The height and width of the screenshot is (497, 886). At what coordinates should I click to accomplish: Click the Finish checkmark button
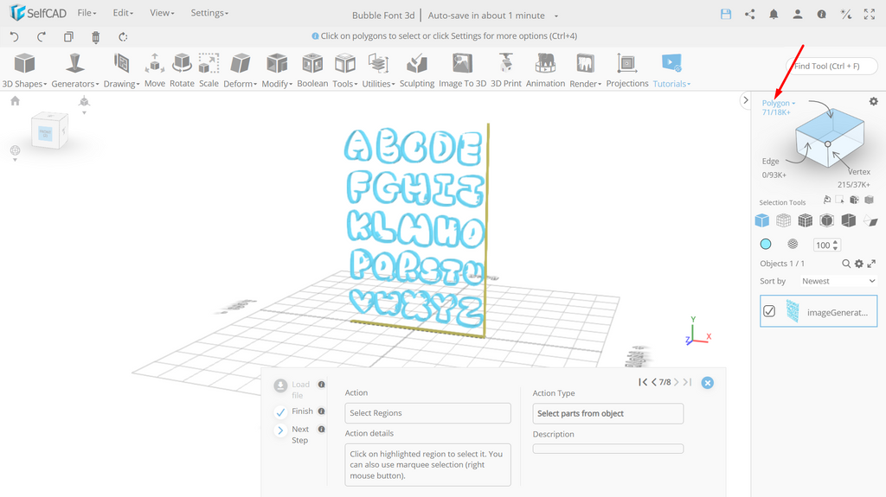point(280,412)
